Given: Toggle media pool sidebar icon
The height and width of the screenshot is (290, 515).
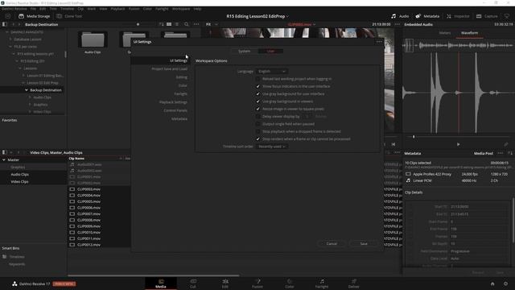Looking at the screenshot, I should [5, 152].
